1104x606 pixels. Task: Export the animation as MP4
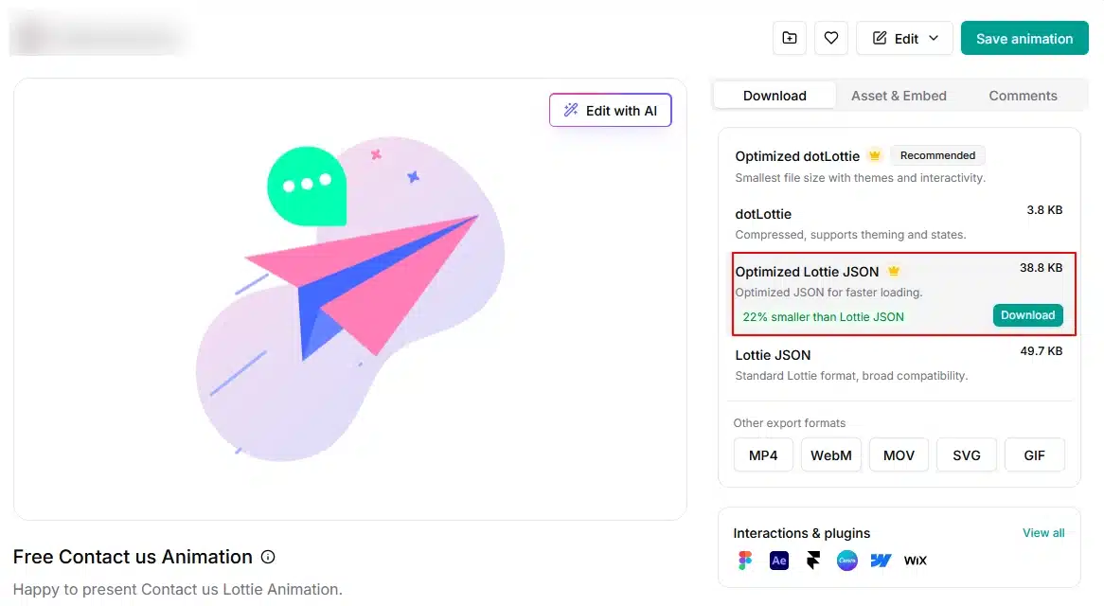[763, 455]
